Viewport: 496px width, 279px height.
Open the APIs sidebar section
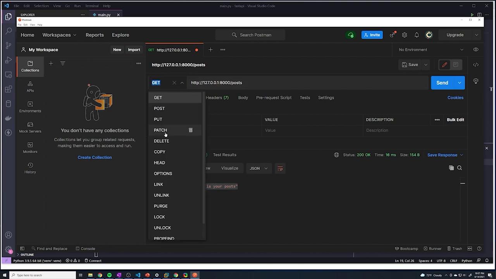(x=30, y=86)
